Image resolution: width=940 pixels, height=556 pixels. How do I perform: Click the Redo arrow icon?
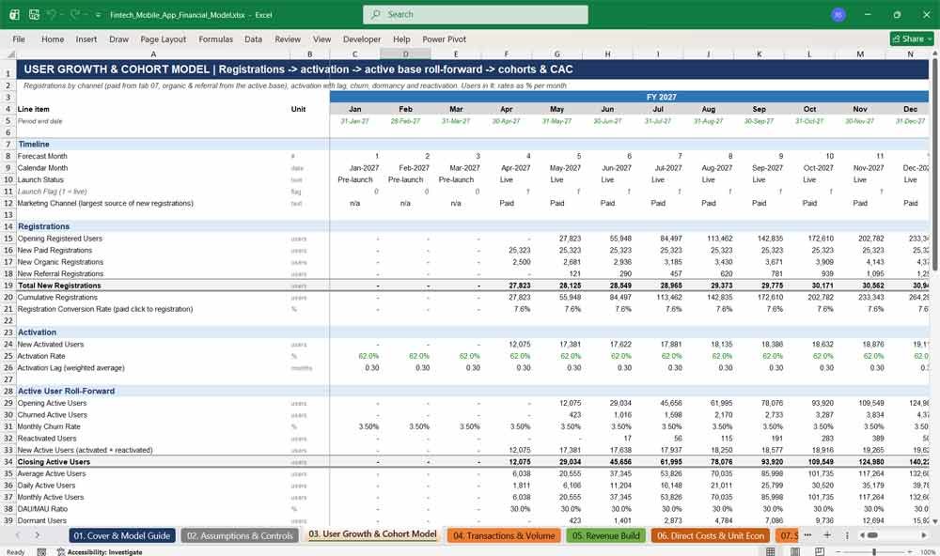click(x=75, y=14)
